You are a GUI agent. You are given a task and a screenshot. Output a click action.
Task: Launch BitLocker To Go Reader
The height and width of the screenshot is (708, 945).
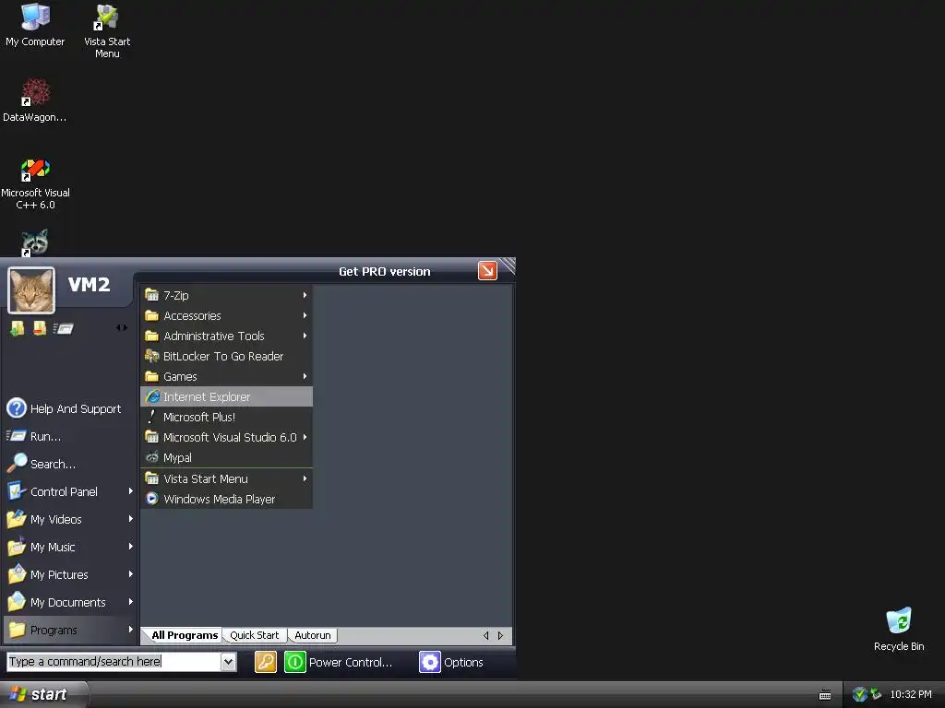(227, 357)
